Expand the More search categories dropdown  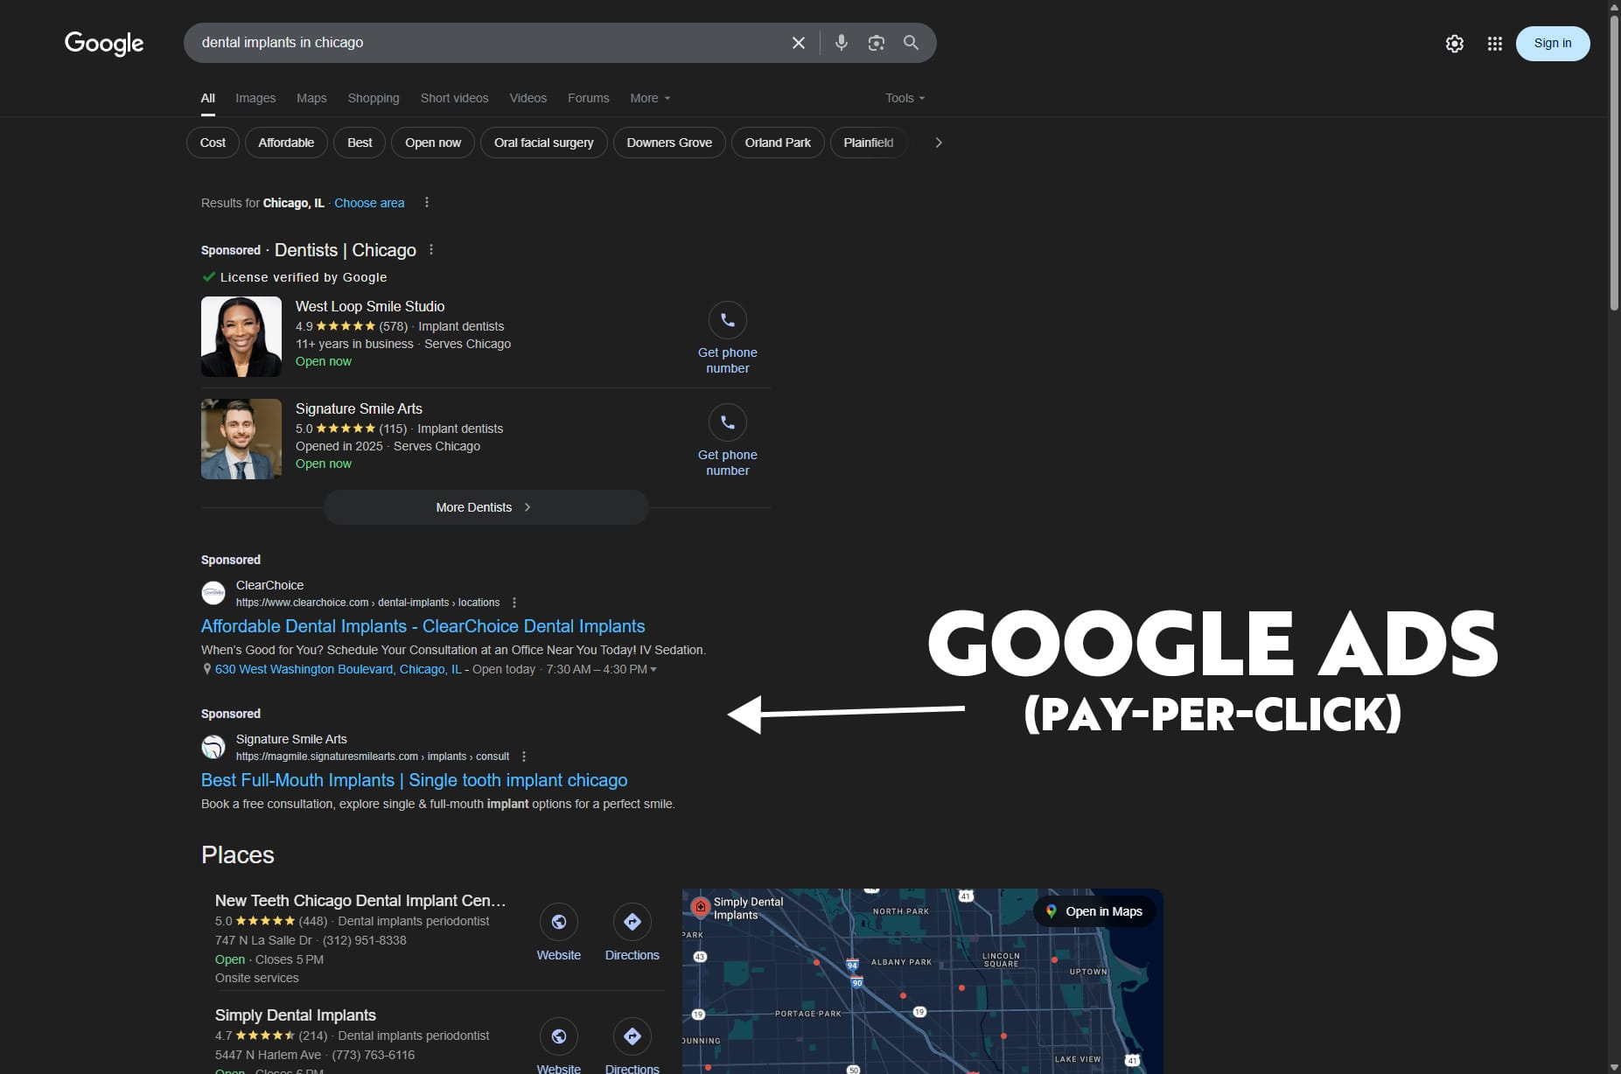[649, 98]
